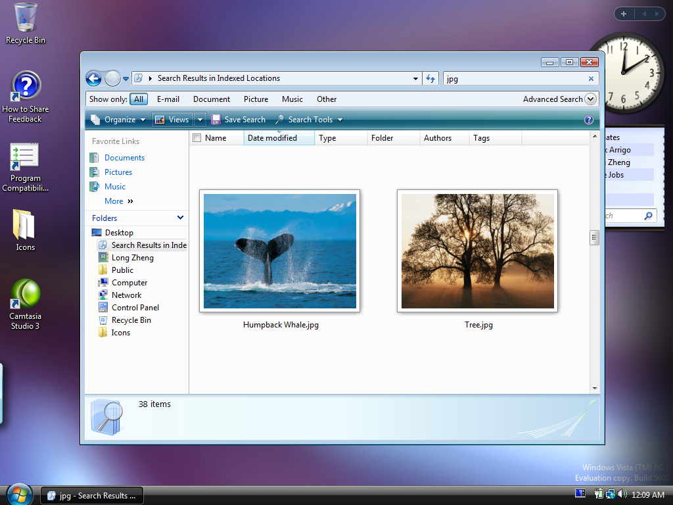
Task: Click the Views toolbar button
Action: [x=173, y=120]
